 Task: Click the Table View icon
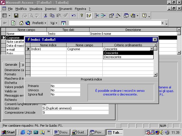pyautogui.click(x=5, y=16)
